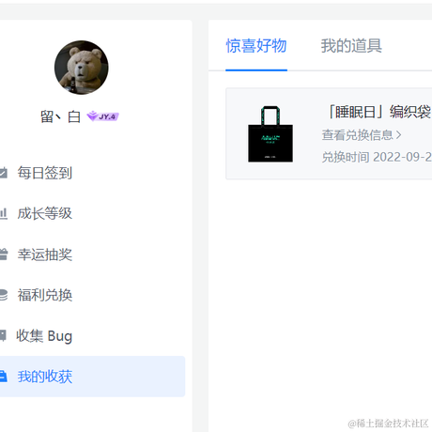Click the daily check-in calendar icon
Screen dimensions: 432x432
[3, 173]
